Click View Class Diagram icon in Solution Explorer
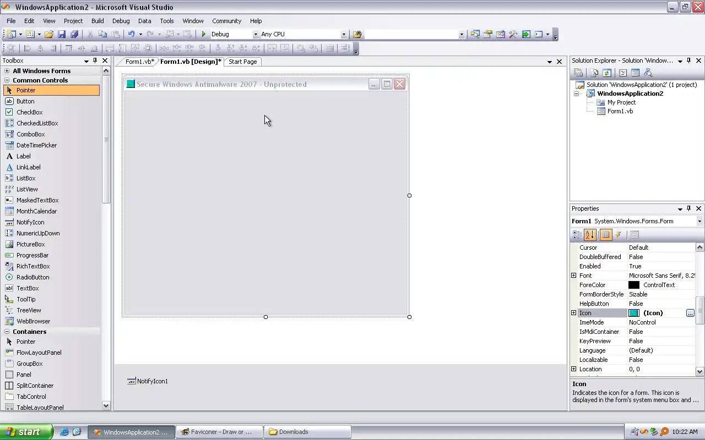The height and width of the screenshot is (440, 705). pos(648,73)
